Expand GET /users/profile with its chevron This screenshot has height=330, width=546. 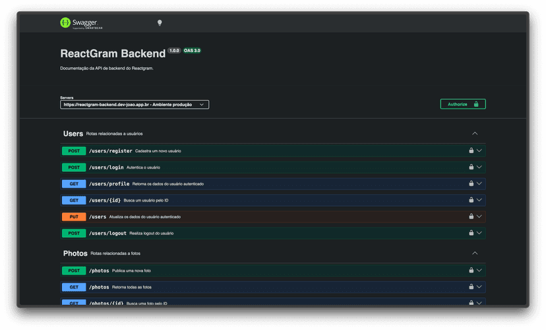click(x=479, y=183)
